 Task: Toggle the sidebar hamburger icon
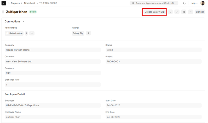(x=3, y=12)
